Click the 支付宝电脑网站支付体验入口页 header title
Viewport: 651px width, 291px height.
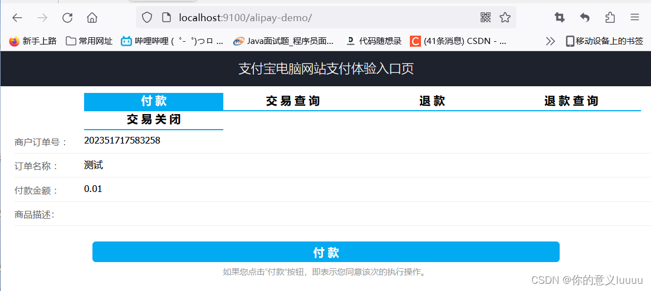click(326, 69)
